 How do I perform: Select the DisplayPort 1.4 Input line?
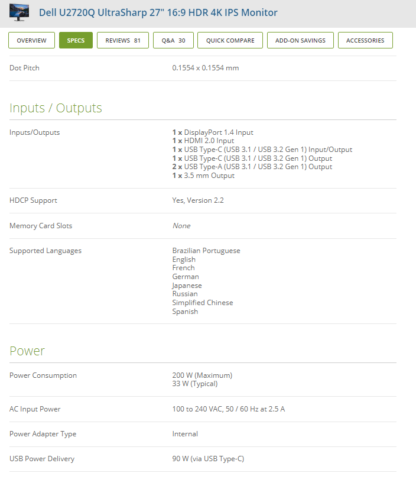point(213,132)
